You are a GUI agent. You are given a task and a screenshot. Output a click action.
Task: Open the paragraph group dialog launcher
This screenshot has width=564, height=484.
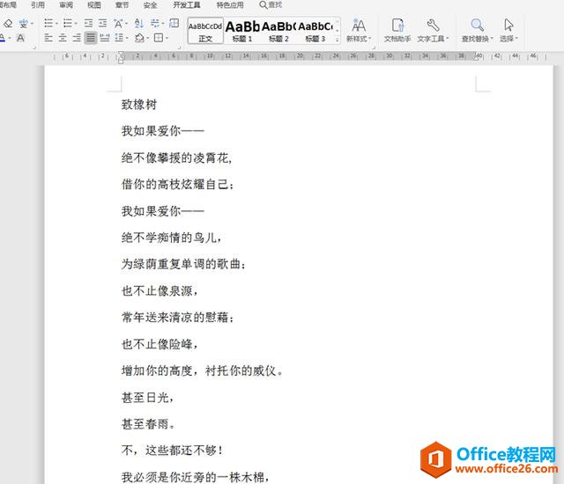tap(179, 48)
